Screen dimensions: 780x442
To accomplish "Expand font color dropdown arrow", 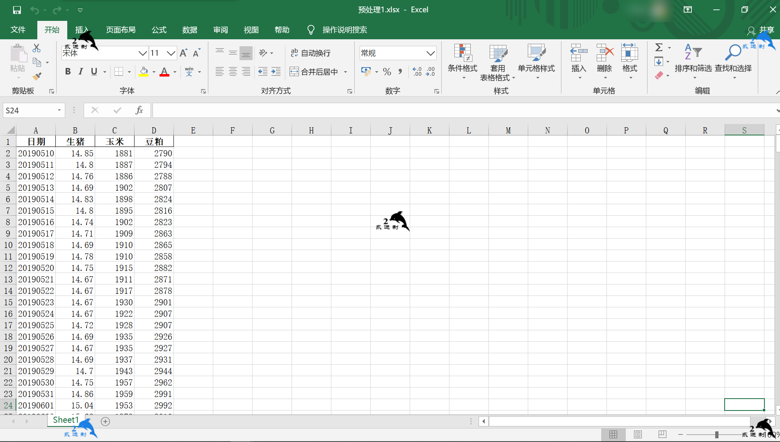I will tap(175, 72).
